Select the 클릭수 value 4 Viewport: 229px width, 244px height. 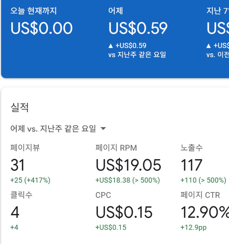(15, 212)
